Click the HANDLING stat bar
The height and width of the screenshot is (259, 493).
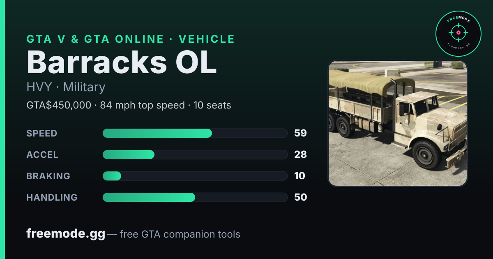[x=195, y=197]
